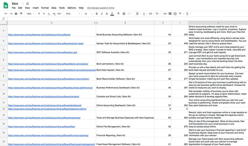Toggle bold formatting

(97, 14)
